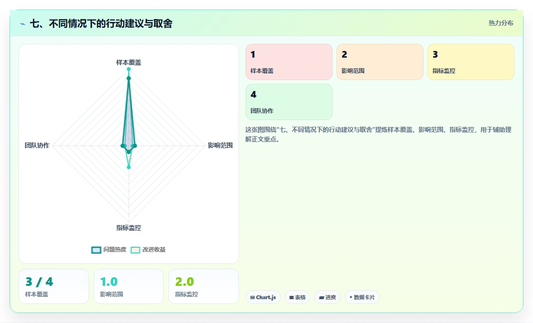
Task: Click the star icon in 数据卡片 tag
Action: [351, 297]
